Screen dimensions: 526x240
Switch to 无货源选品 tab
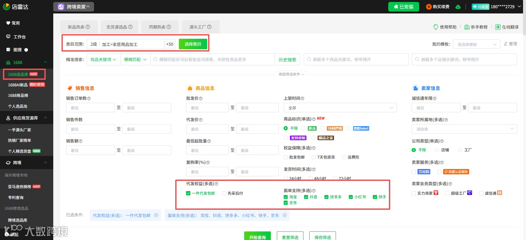click(119, 27)
